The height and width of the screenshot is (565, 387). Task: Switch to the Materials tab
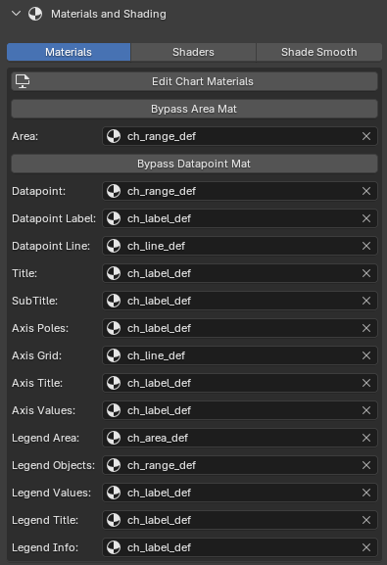click(69, 52)
